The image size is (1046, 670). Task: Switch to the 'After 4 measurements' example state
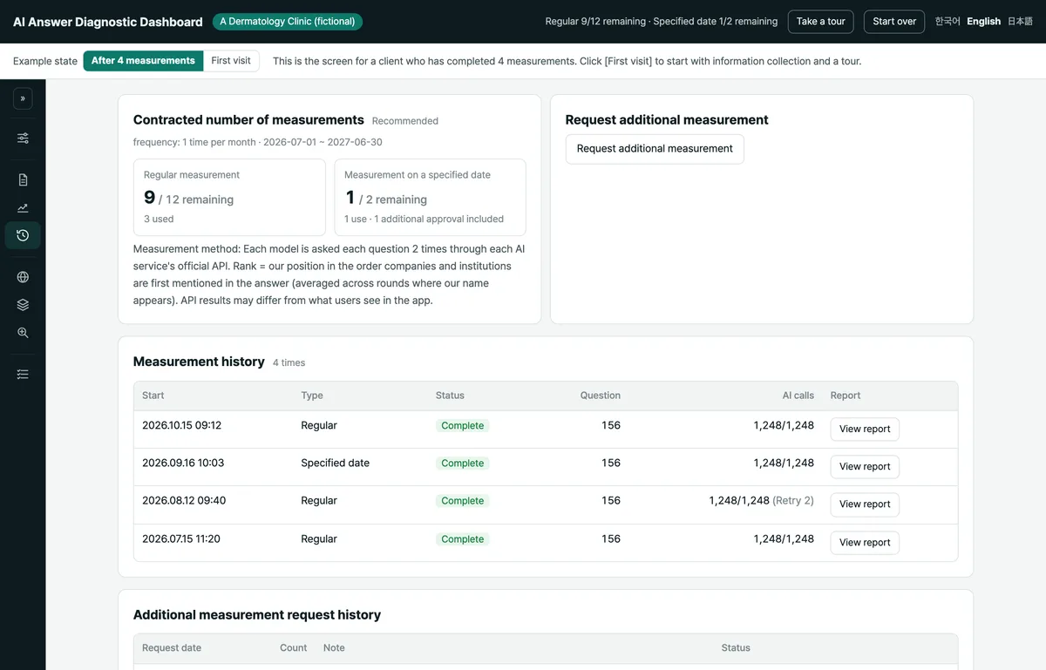click(x=143, y=61)
